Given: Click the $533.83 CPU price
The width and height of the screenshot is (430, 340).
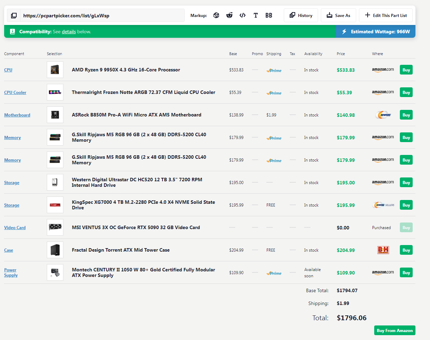Looking at the screenshot, I should point(346,70).
